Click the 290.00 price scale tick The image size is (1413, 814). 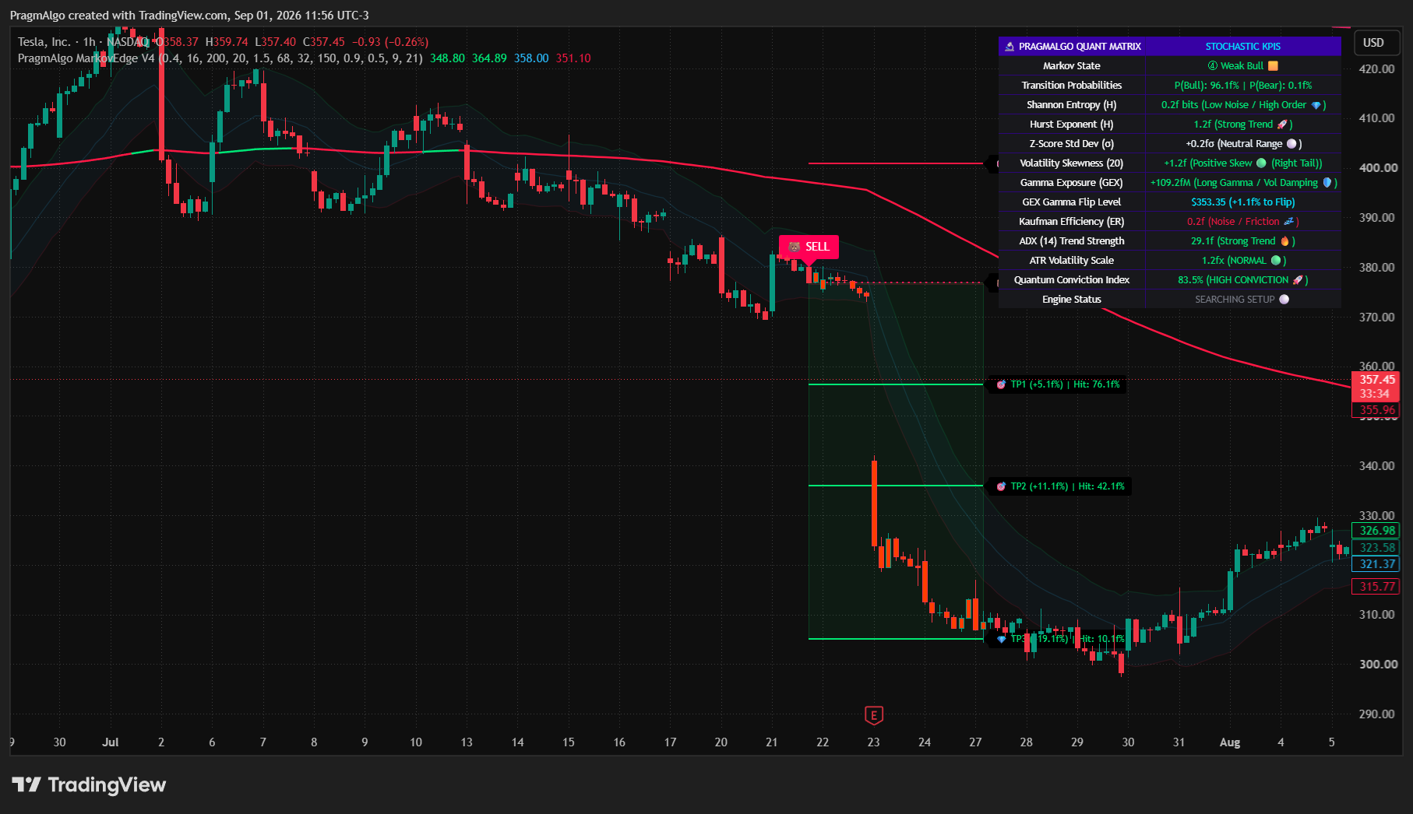point(1377,714)
